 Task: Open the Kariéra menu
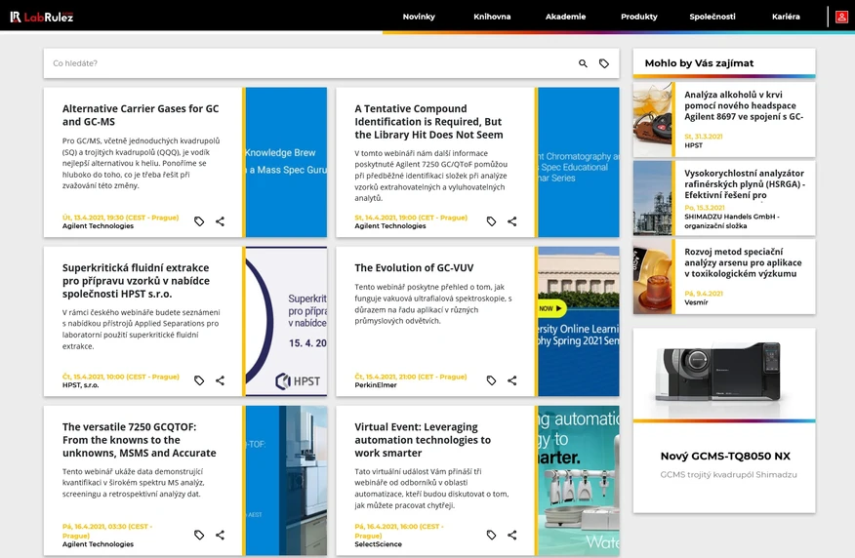coord(786,17)
